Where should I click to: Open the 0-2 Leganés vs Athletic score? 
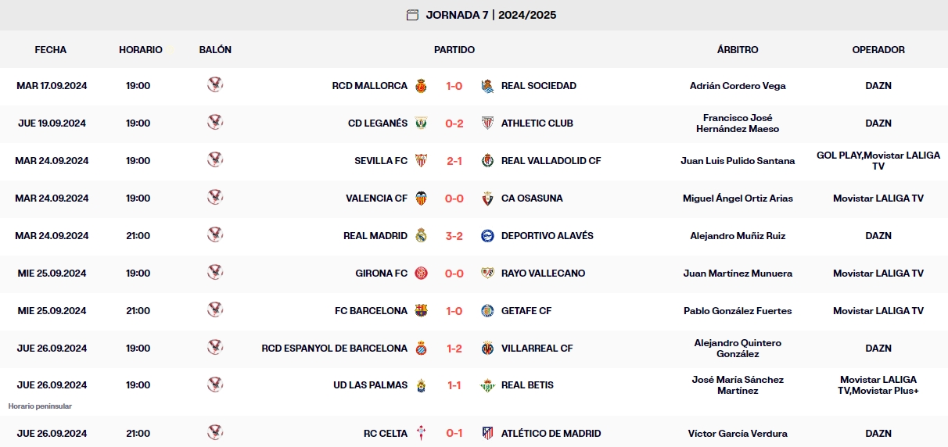pos(454,123)
